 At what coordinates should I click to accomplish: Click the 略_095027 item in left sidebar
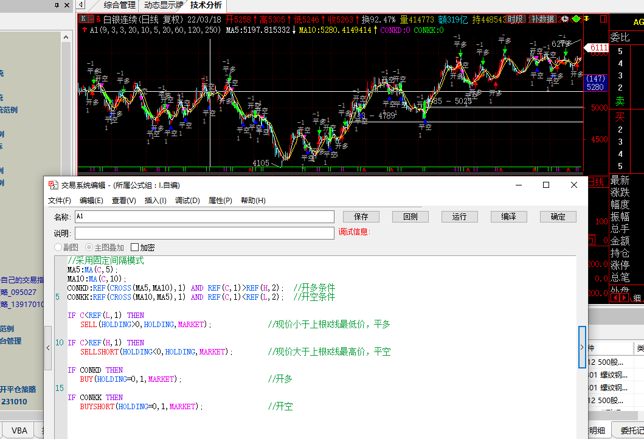18,292
